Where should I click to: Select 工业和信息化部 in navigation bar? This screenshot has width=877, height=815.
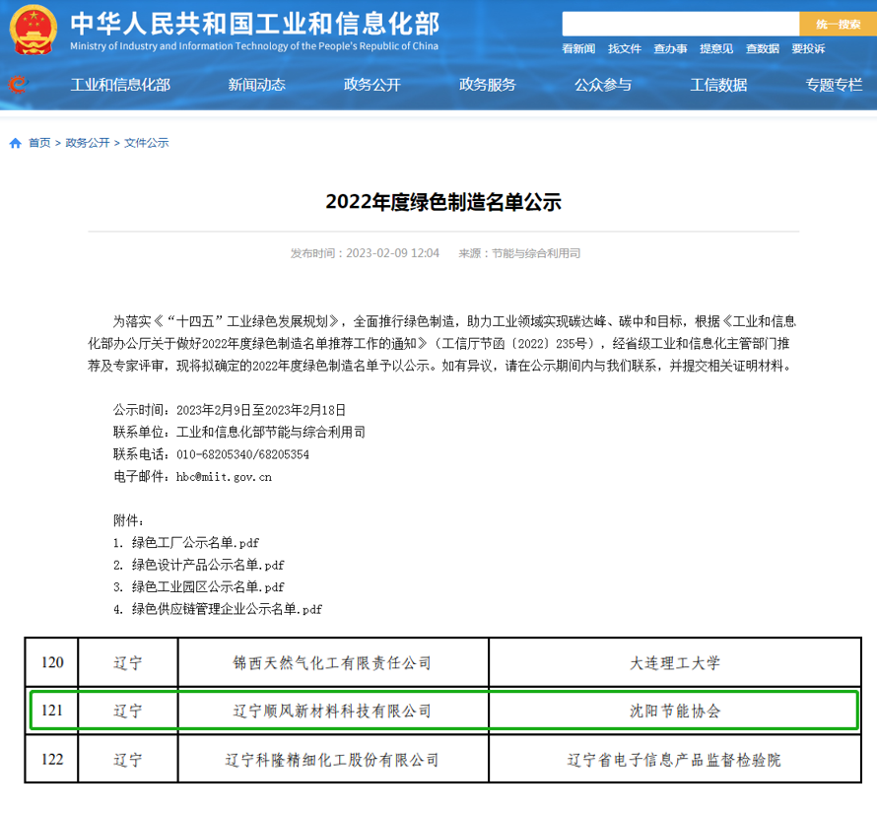(x=120, y=85)
